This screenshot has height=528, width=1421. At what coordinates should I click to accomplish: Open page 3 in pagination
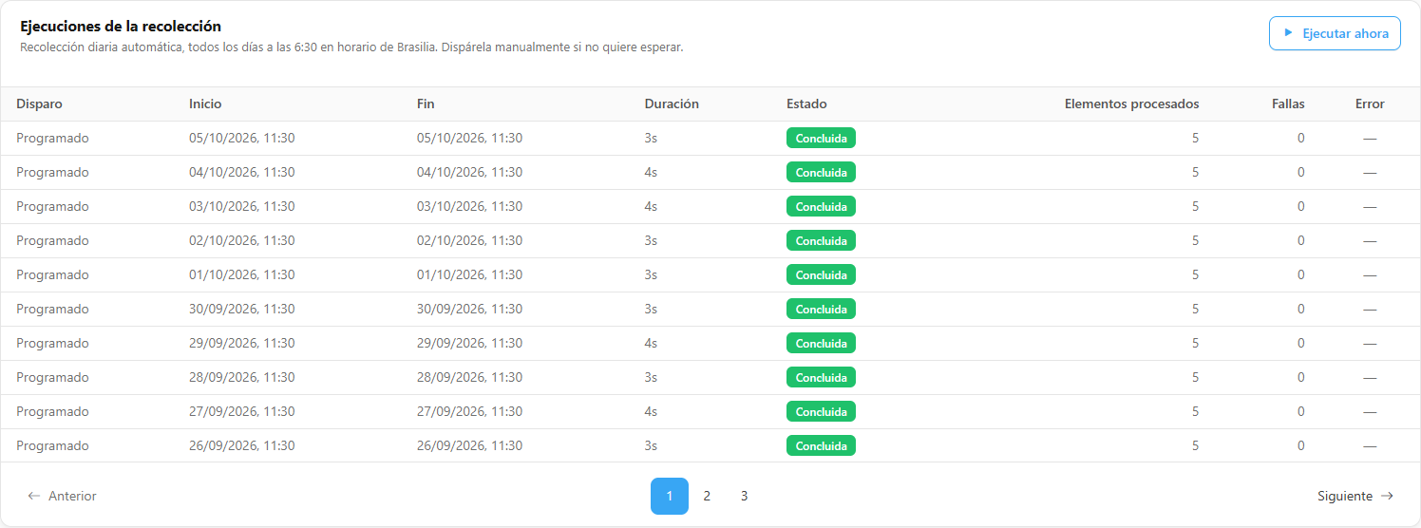click(744, 496)
